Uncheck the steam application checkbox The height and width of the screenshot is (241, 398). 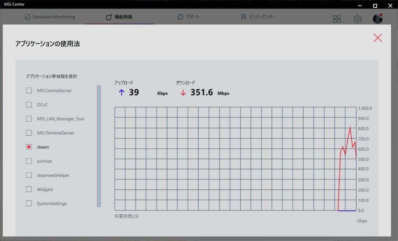(29, 147)
